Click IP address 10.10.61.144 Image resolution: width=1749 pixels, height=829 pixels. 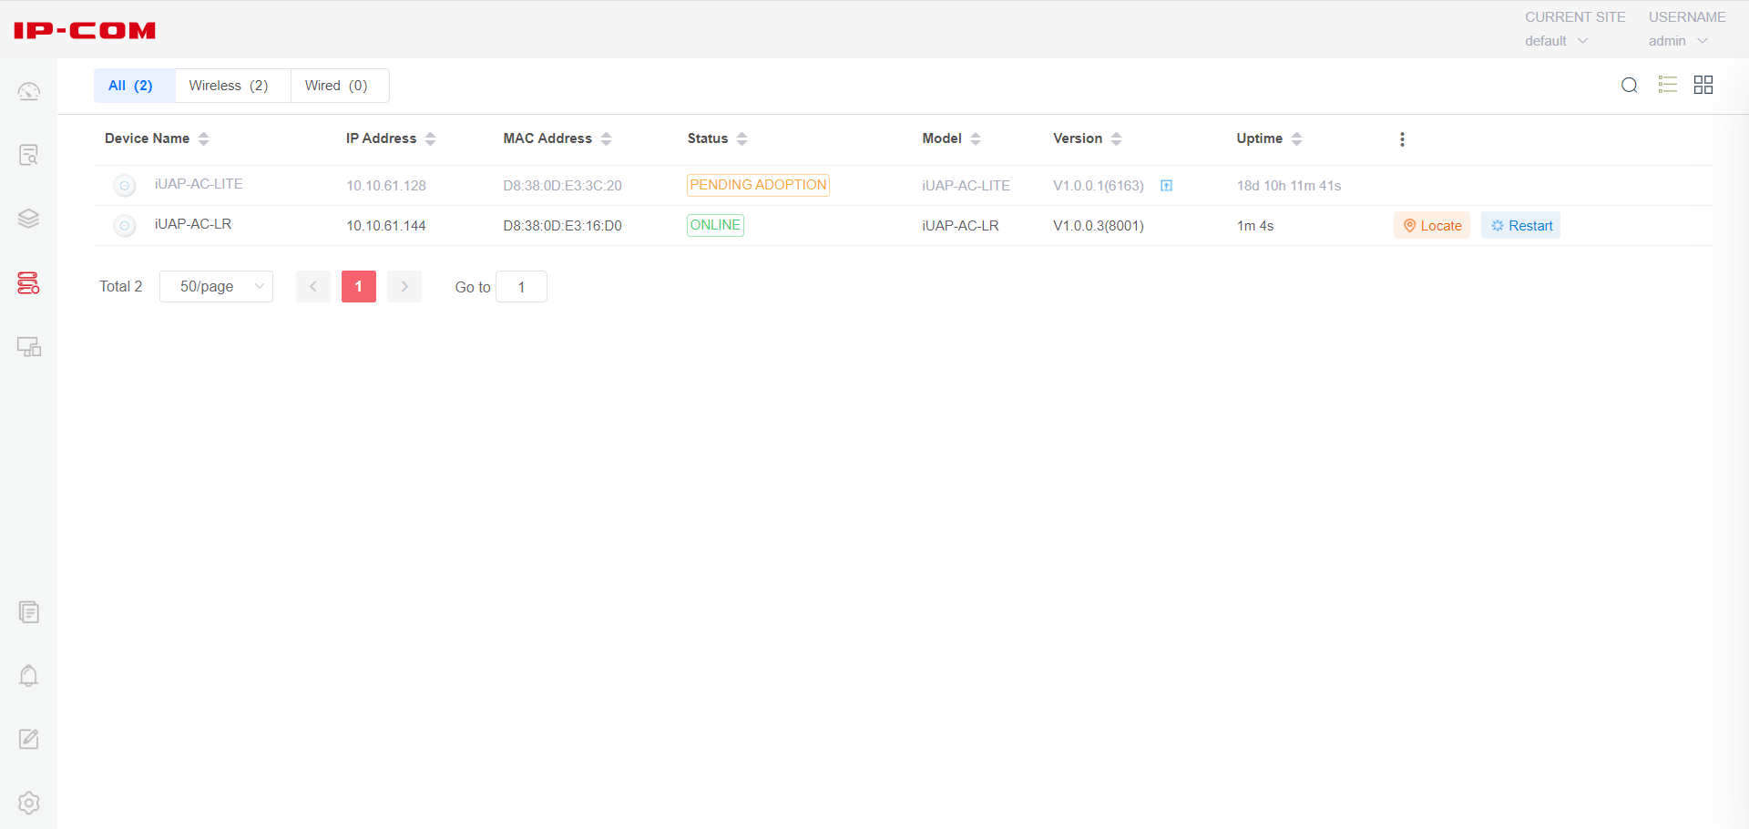(x=386, y=226)
